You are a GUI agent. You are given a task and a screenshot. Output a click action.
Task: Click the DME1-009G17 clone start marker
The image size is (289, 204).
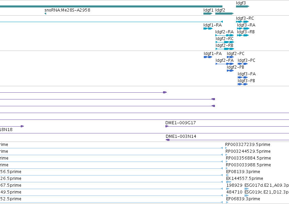[x=167, y=126]
